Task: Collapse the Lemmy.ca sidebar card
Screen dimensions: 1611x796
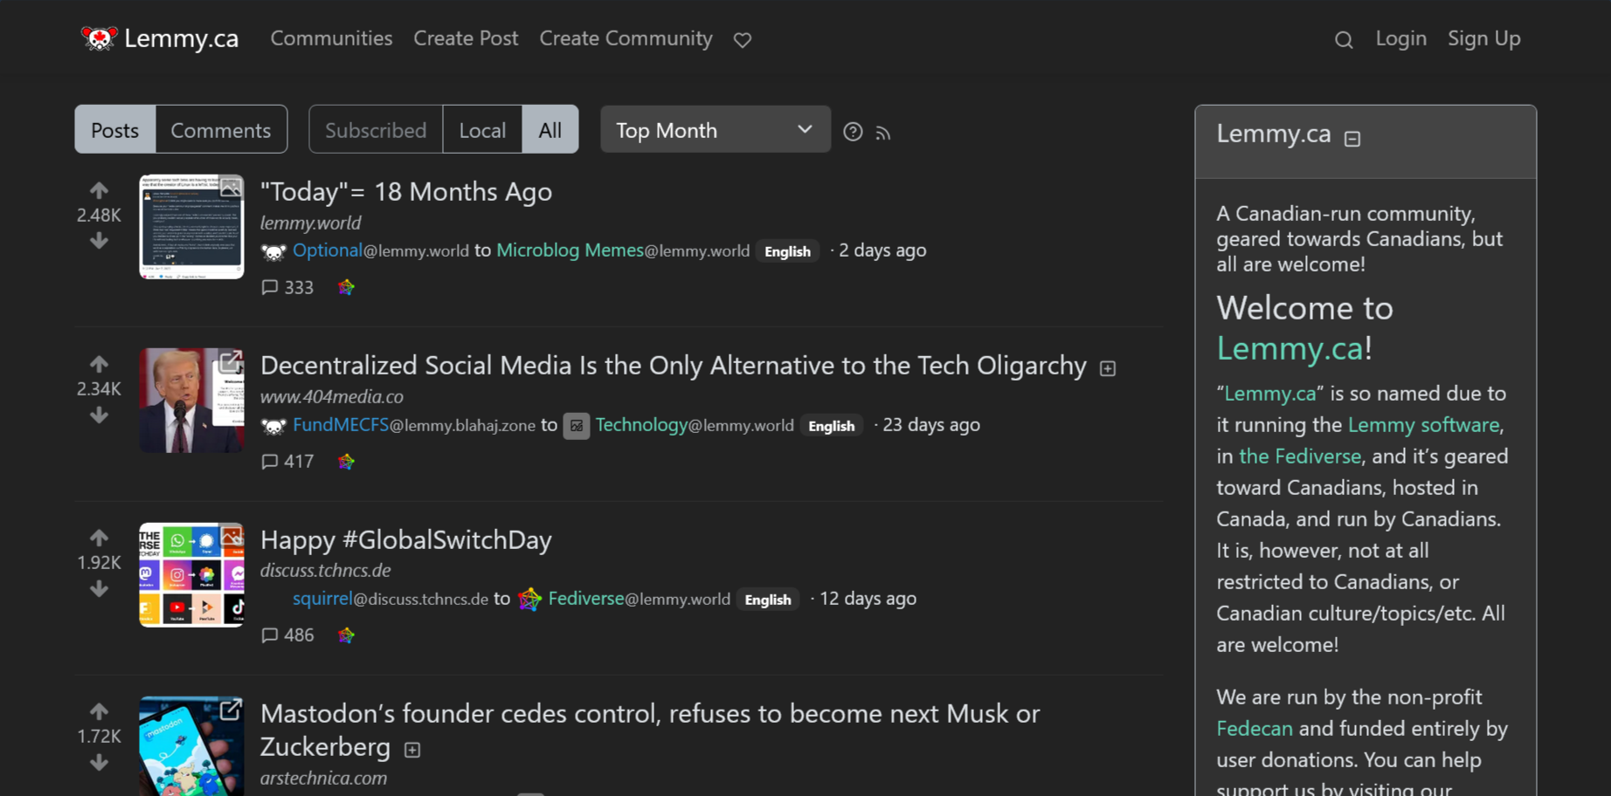Action: 1352,138
